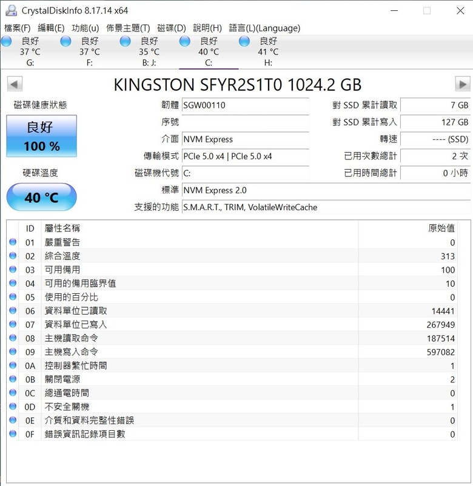Click status dot for attribute 0C 總通電時間
Image resolution: width=473 pixels, height=486 pixels.
tap(13, 393)
